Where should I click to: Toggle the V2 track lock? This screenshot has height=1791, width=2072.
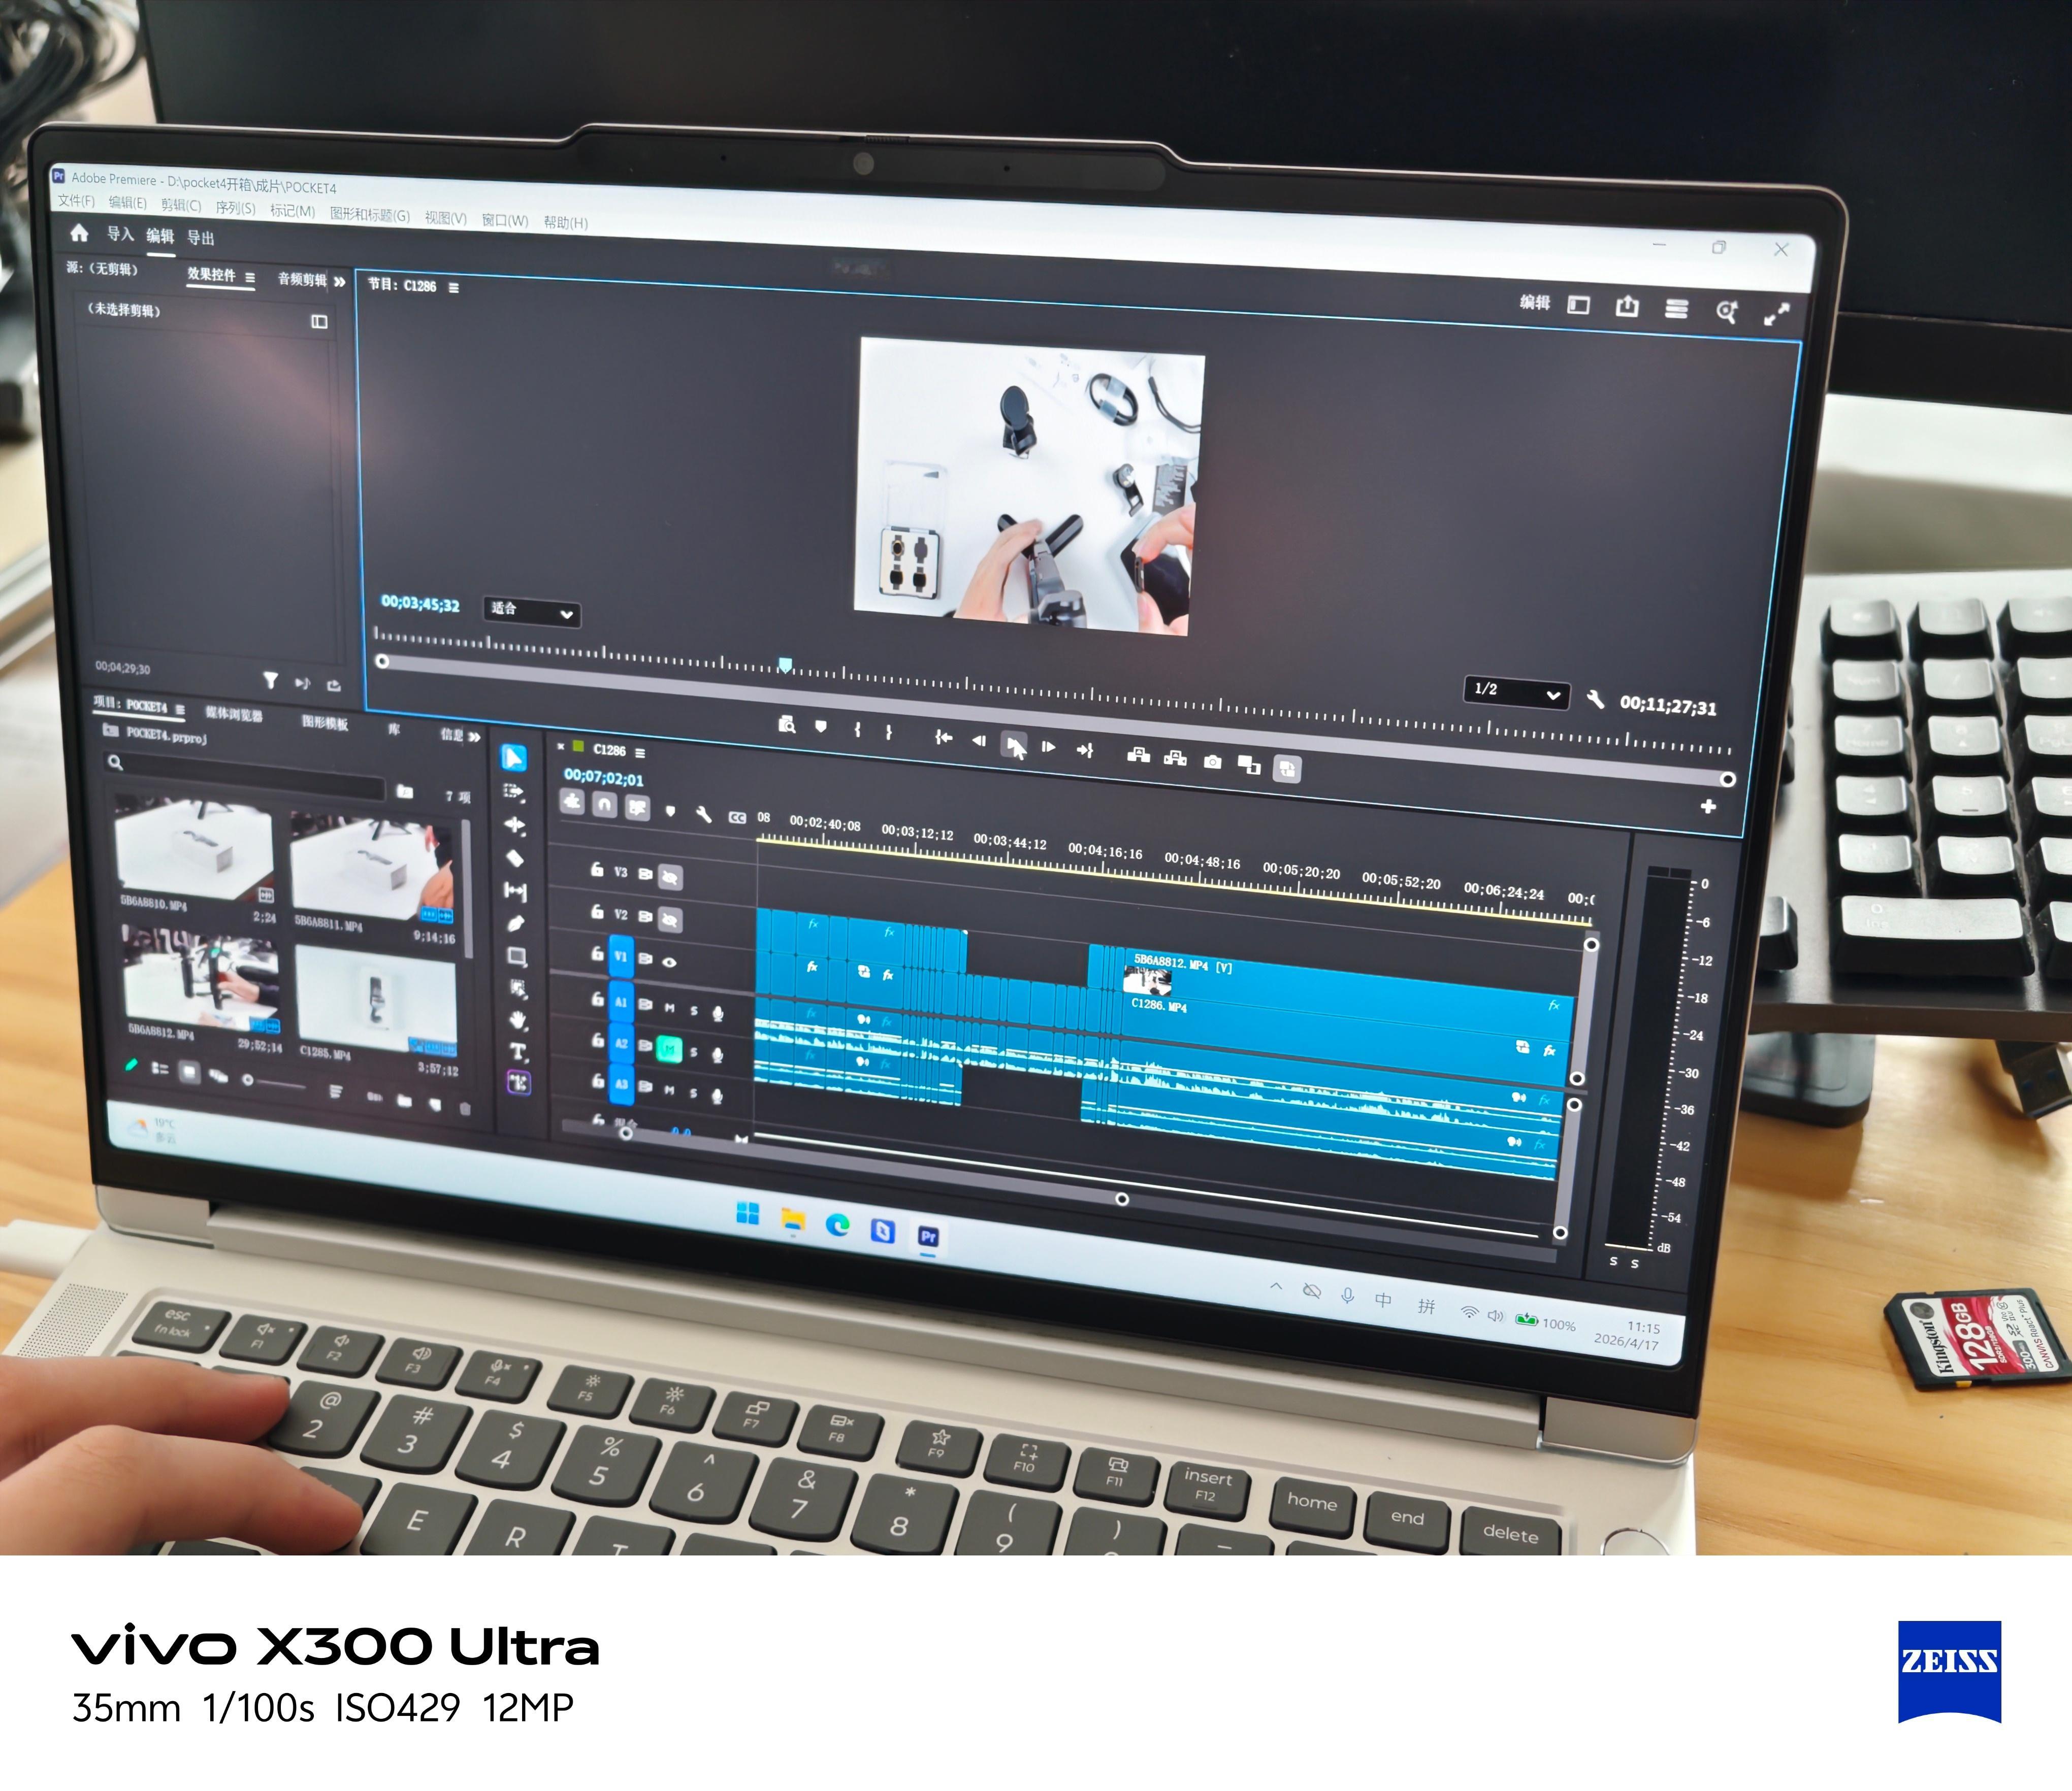pyautogui.click(x=597, y=912)
